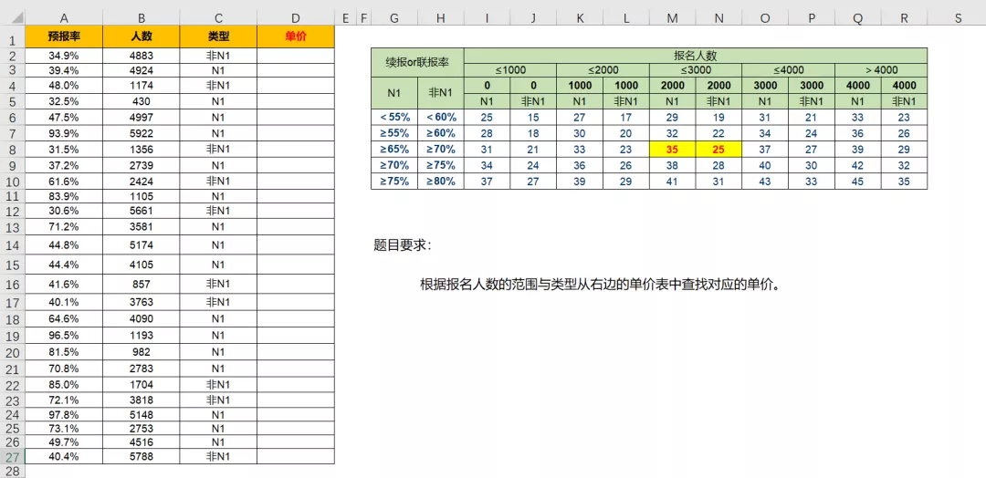Select the 类型 cell beside 3818
The image size is (986, 478).
pyautogui.click(x=218, y=400)
